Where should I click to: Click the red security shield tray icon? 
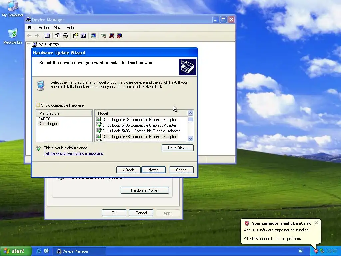coord(316,251)
